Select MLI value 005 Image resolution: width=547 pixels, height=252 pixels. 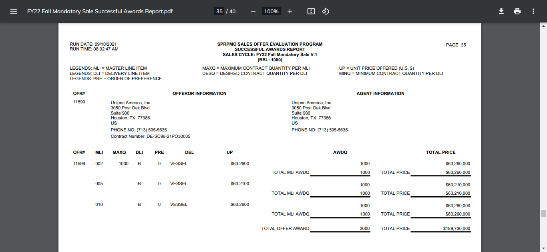pos(99,183)
